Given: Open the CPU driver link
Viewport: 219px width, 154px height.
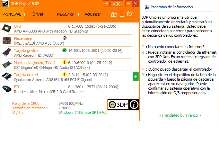Looking at the screenshot, I should (17, 26).
